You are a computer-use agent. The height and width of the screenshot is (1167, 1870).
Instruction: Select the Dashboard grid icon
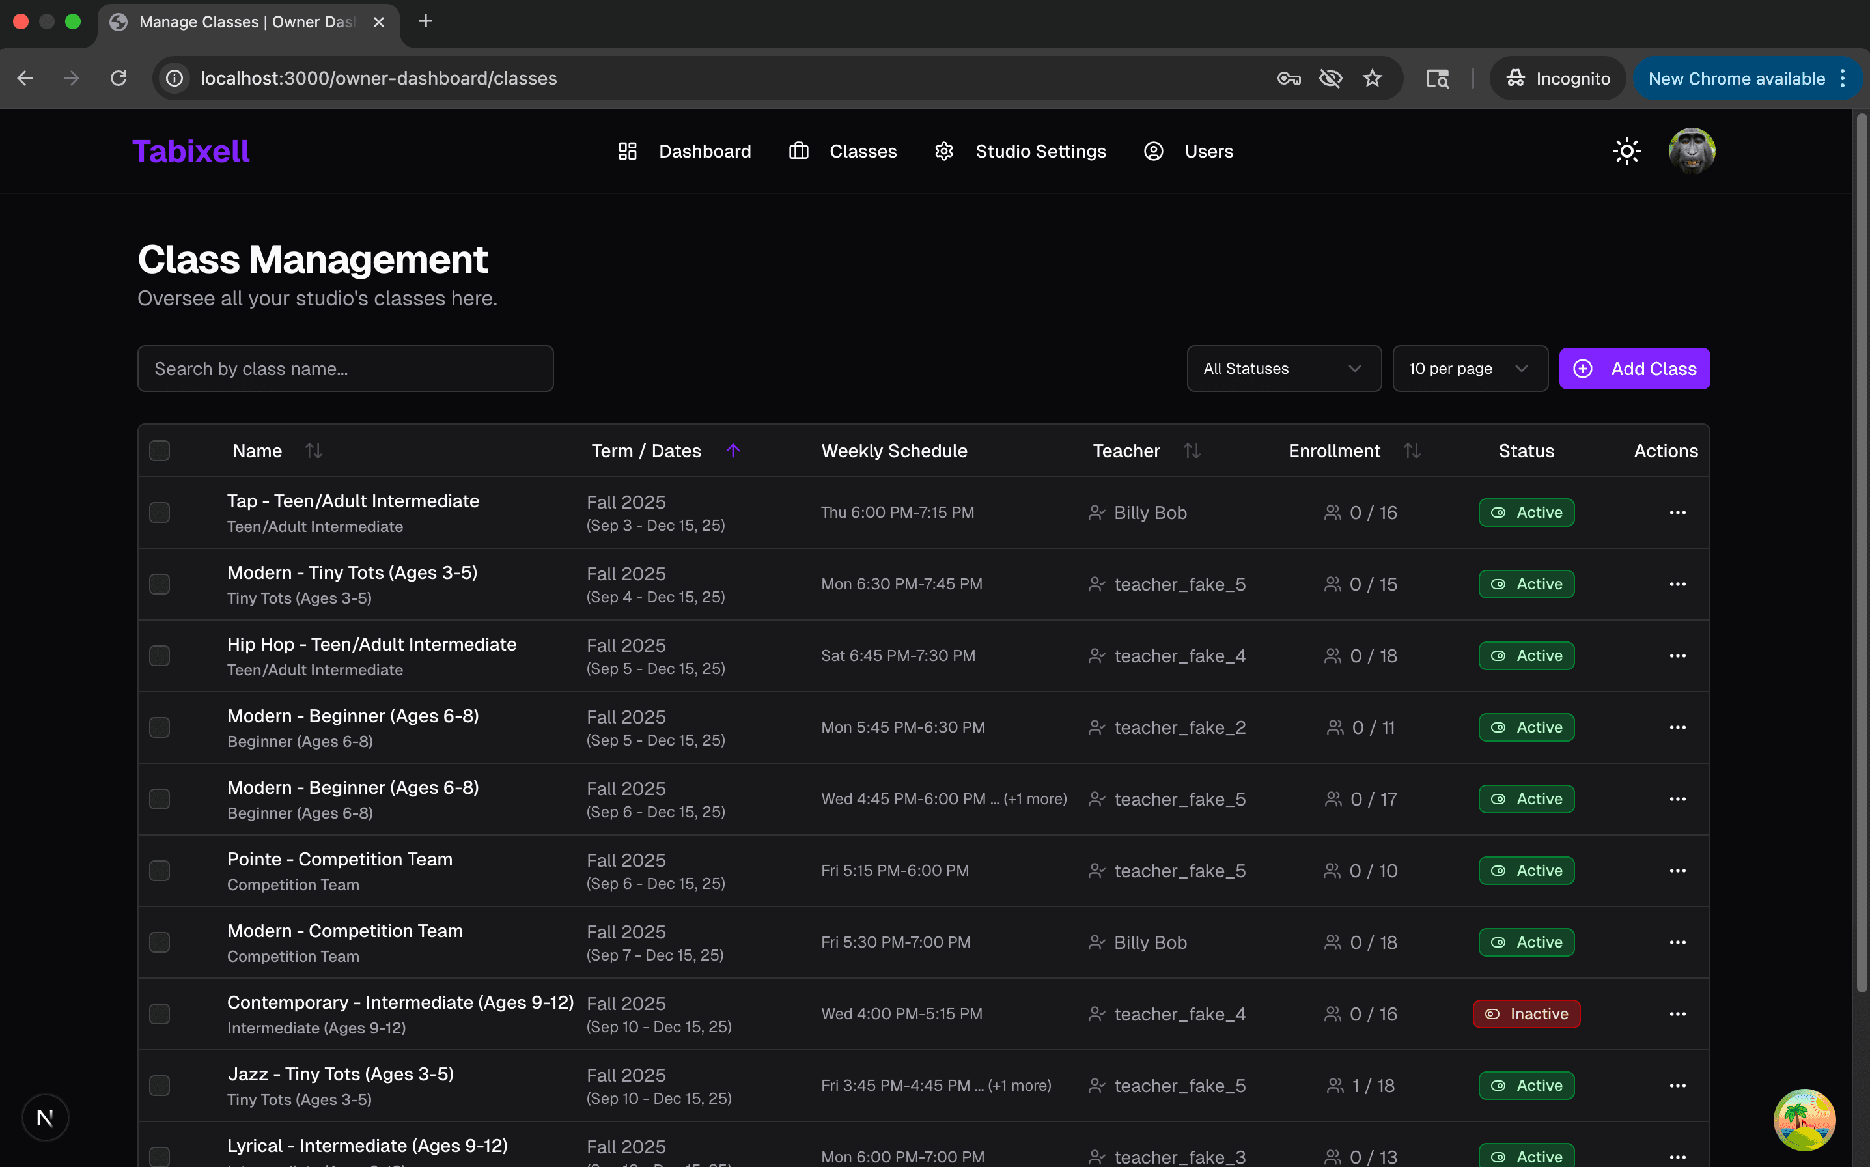(627, 151)
